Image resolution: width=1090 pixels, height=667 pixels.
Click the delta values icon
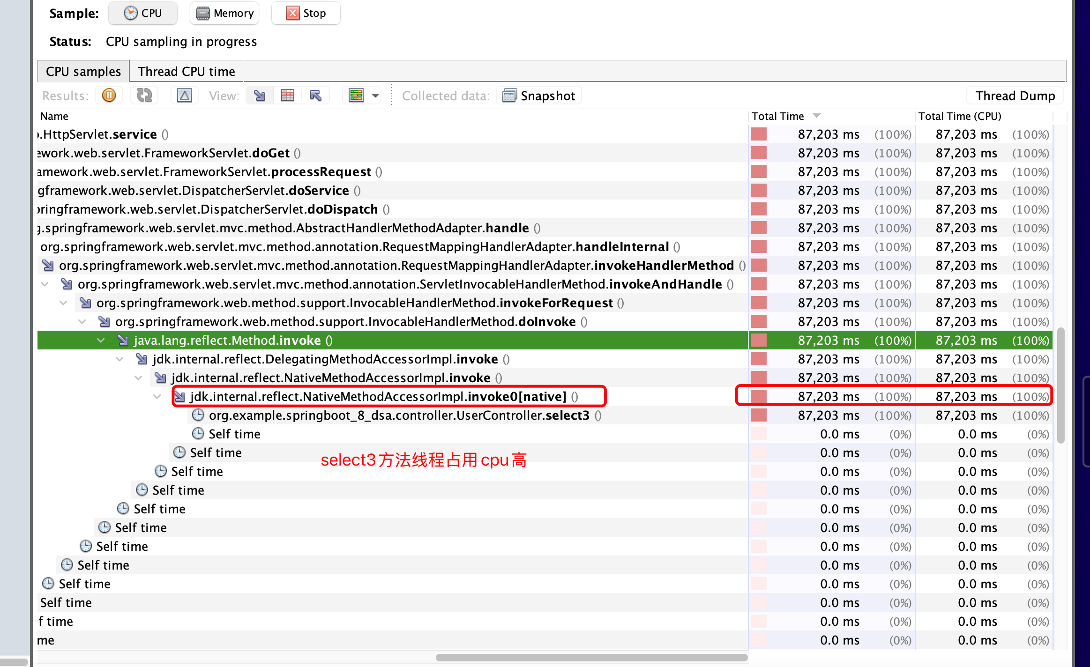tap(184, 96)
